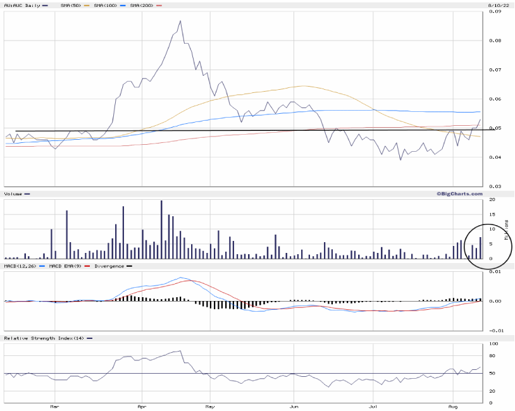Click the Relative Strength Index legend marker
The image size is (515, 411).
[89, 338]
